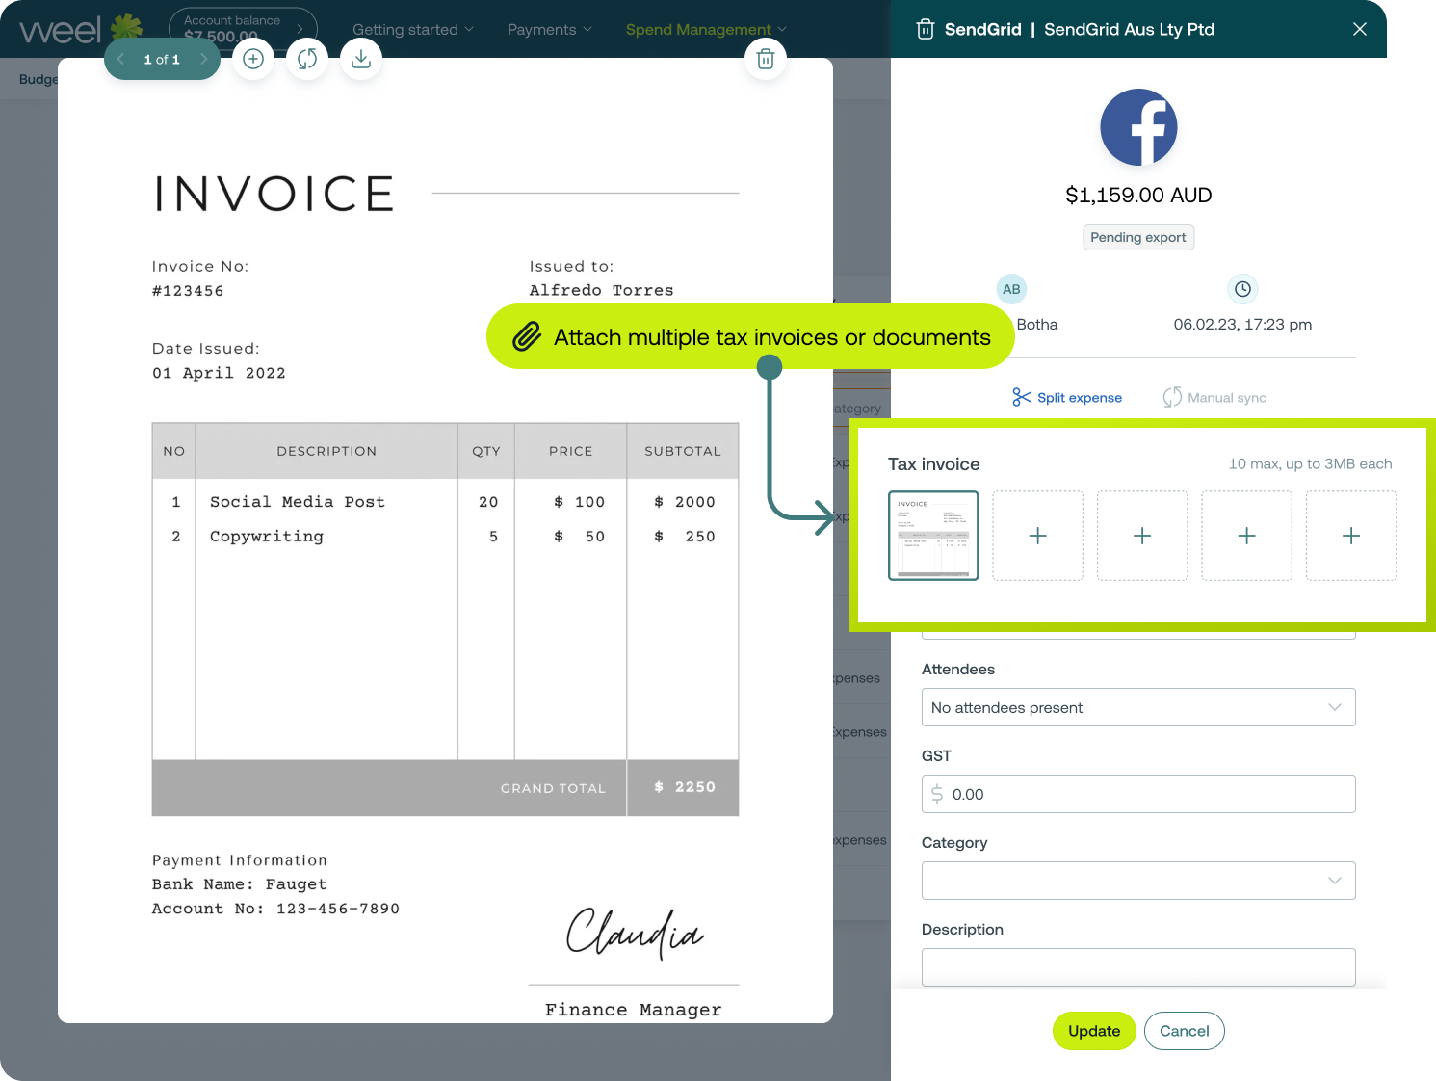The height and width of the screenshot is (1081, 1436).
Task: Select the attached invoice thumbnail
Action: point(932,536)
